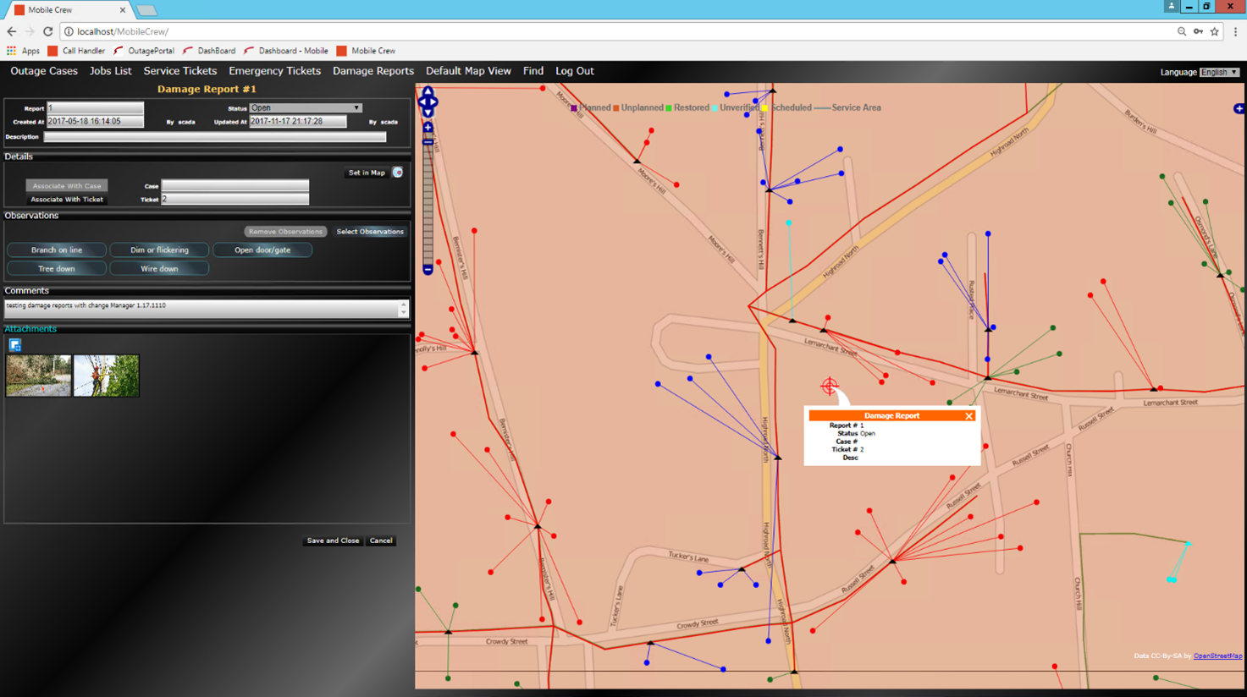Click the red crosshair damage marker on map

tap(829, 387)
